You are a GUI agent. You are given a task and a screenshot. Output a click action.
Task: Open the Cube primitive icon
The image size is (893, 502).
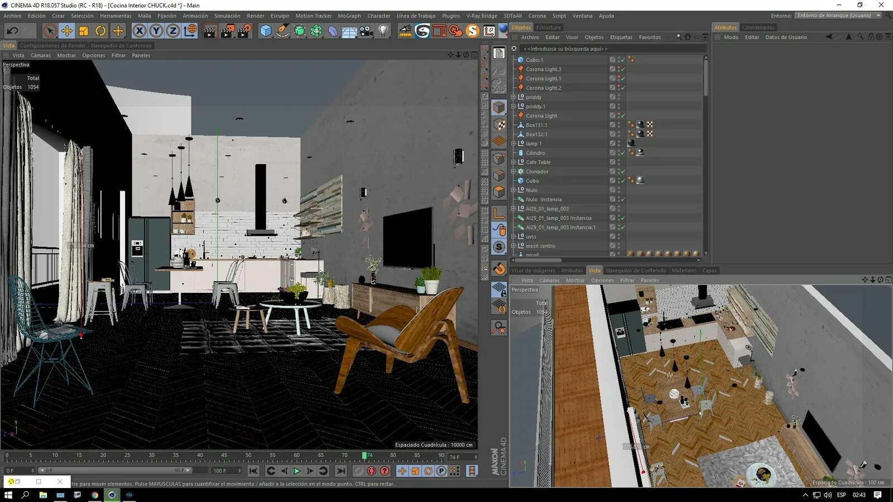pos(265,31)
